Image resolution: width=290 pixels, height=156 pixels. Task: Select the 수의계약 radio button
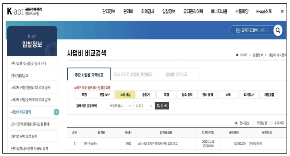tap(271, 123)
